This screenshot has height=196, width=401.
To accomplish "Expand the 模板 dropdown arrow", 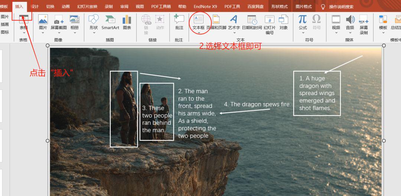I will 383,32.
